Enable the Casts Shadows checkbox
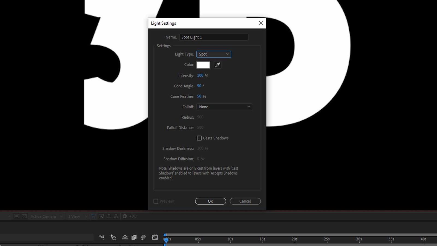Screen dimensions: 437x246 coord(199,138)
